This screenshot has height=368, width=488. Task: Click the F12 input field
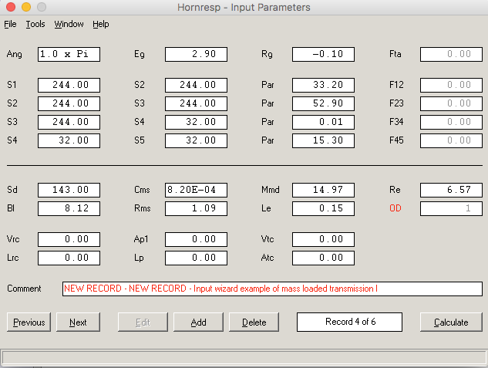451,85
